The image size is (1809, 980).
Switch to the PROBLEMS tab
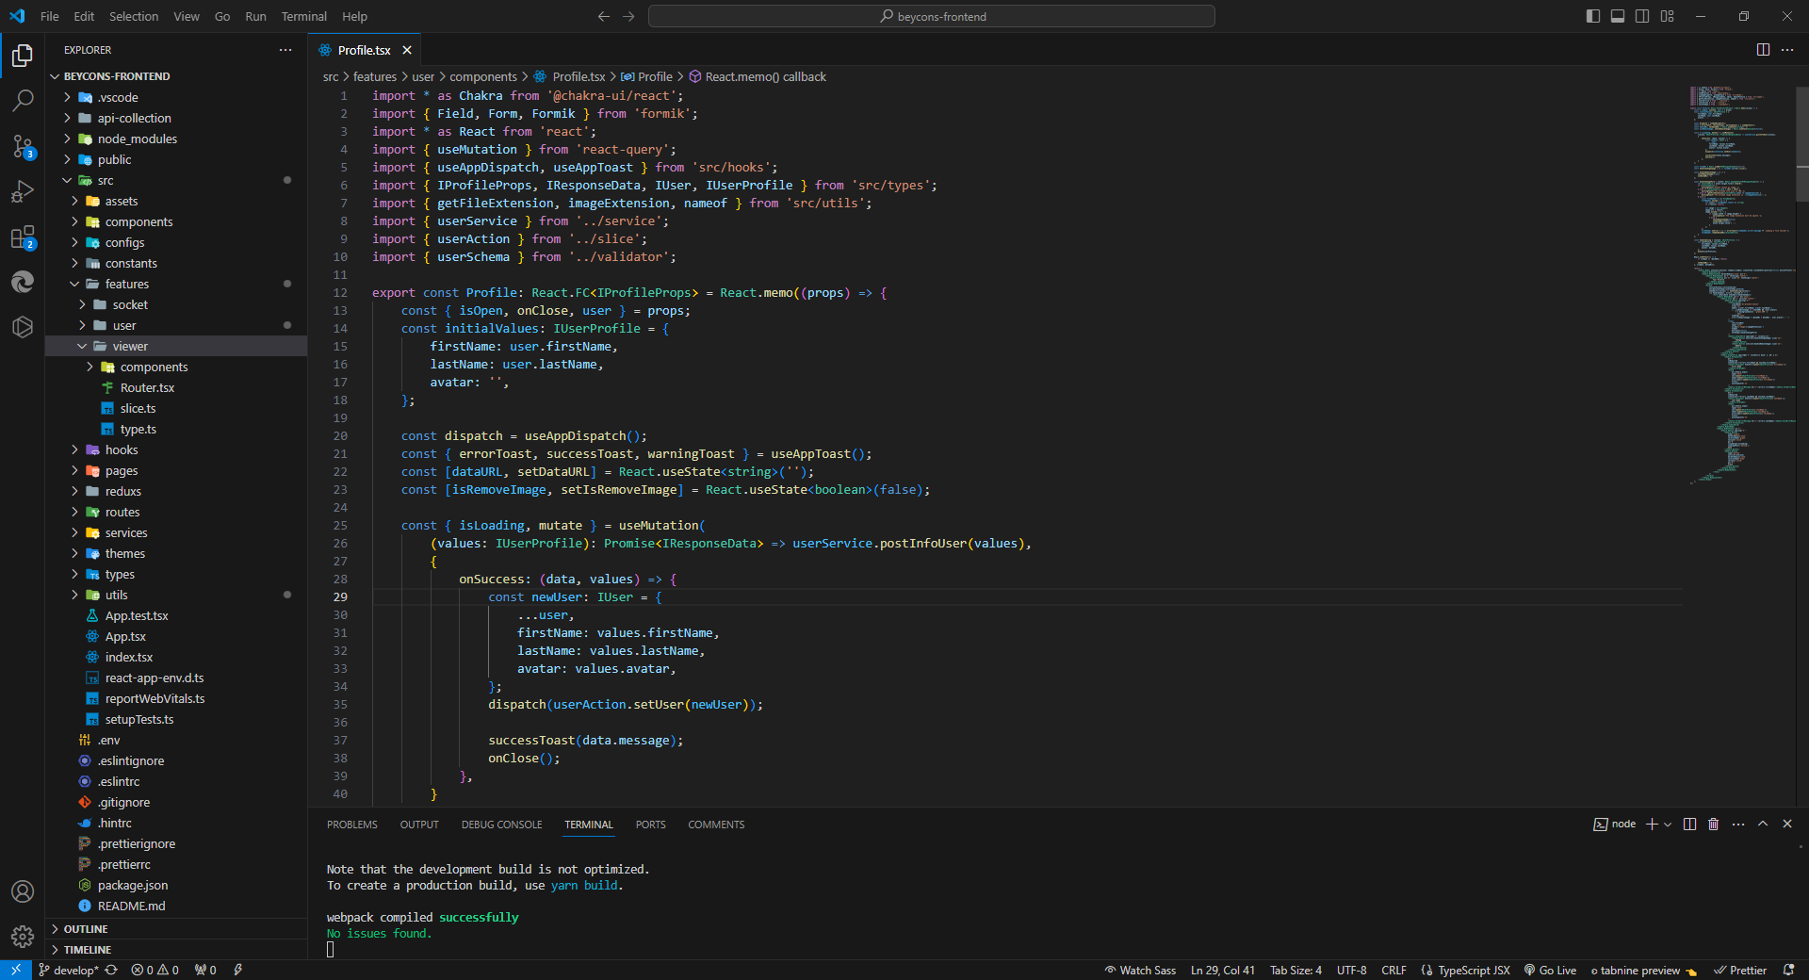click(x=351, y=825)
